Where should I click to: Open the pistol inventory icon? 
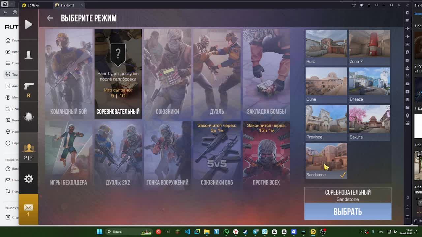(x=29, y=86)
